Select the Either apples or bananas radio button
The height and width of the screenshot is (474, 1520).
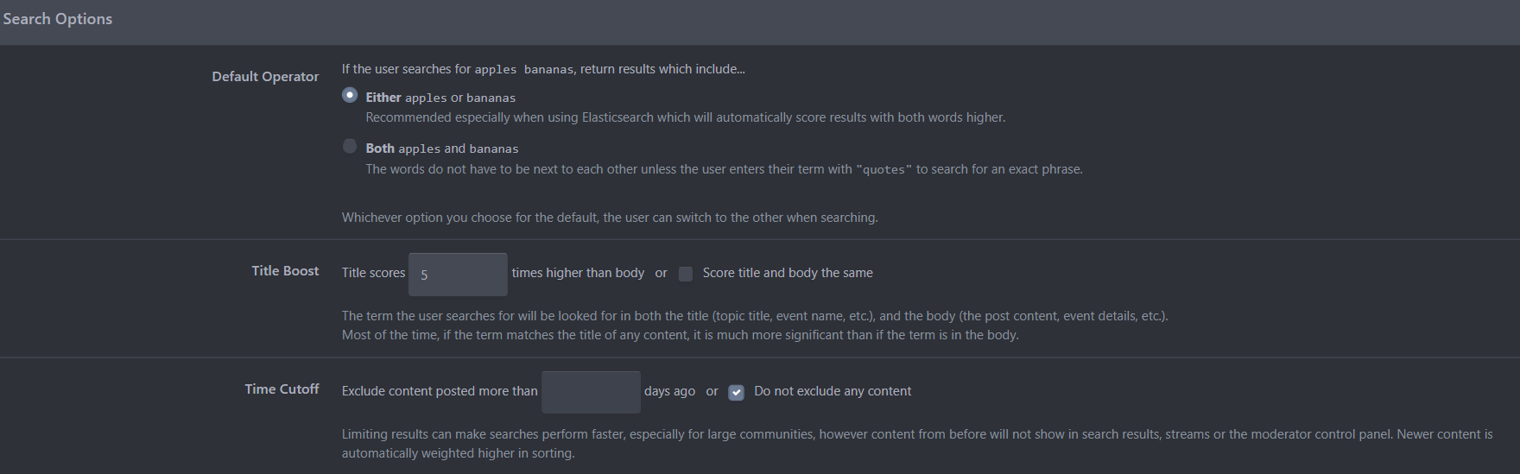point(350,95)
